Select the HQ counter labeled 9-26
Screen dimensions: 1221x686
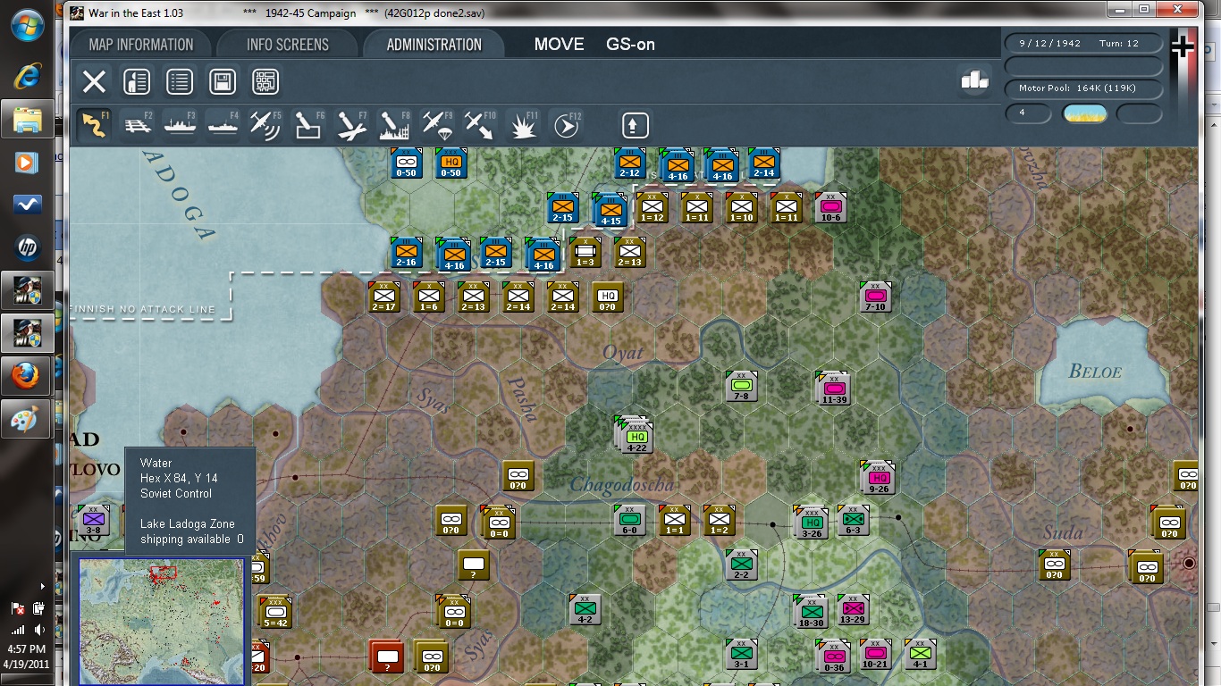coord(879,479)
